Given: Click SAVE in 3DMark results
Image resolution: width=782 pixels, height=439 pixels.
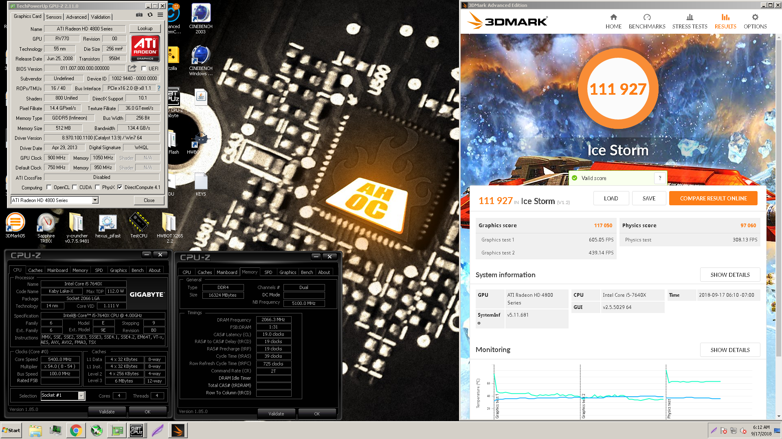Looking at the screenshot, I should tap(649, 198).
